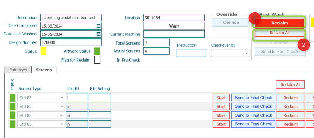Viewport: 314px width, 138px height.
Task: Click the Instruction input box
Action: pos(191,53)
